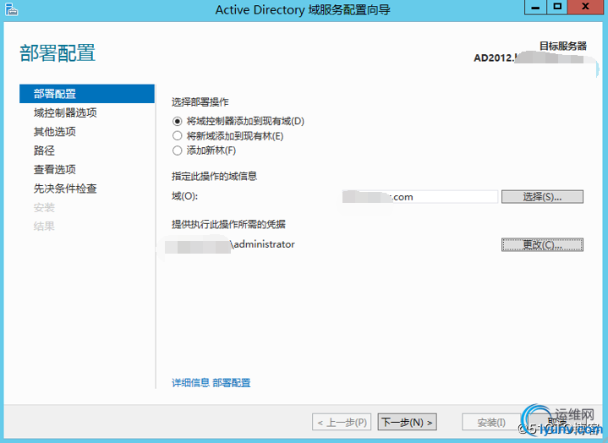Select 将域控制器添加到现有域(D) radio button

pyautogui.click(x=178, y=121)
